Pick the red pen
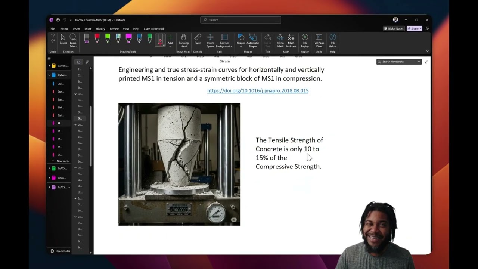The image size is (478, 269). pos(97,39)
